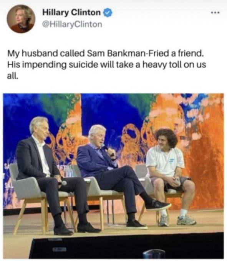Click the tweet text starting "My husband called"
Image resolution: width=227 pixels, height=261 pixels.
tap(107, 64)
